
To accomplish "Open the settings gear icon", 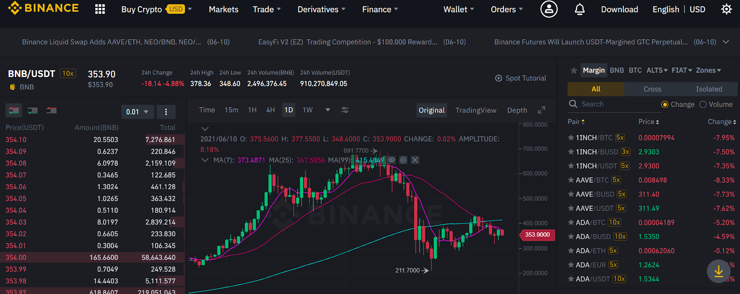I will (727, 9).
